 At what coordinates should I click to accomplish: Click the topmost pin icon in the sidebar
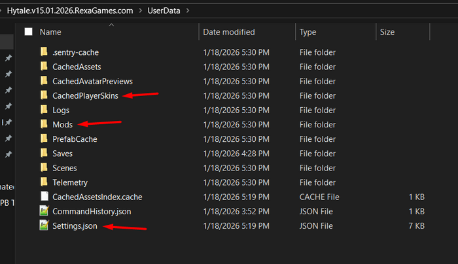(8, 58)
